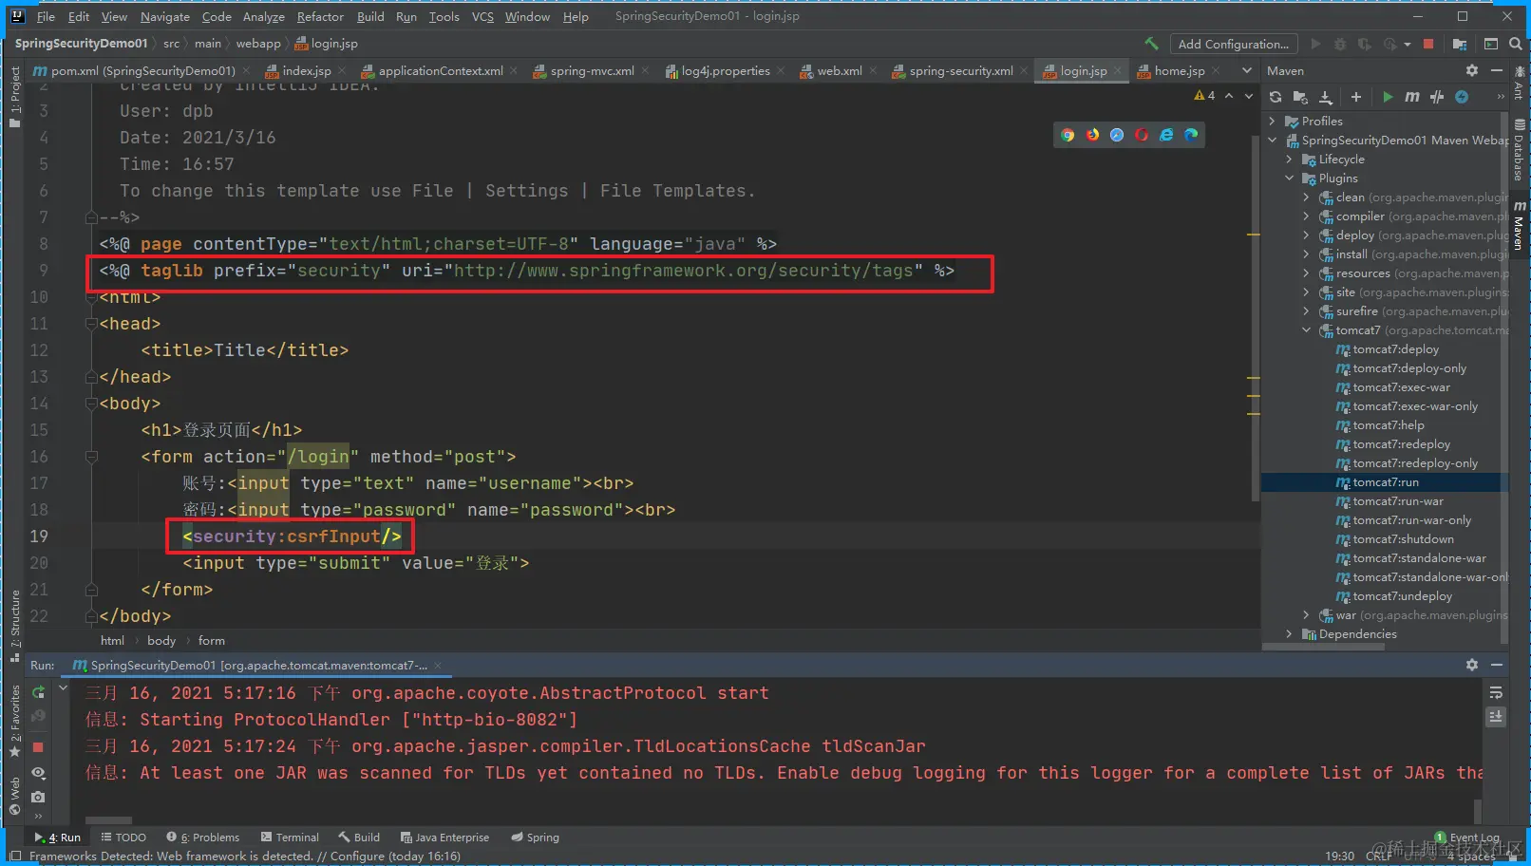The image size is (1531, 866).
Task: Open the Problems tool window
Action: tap(203, 838)
